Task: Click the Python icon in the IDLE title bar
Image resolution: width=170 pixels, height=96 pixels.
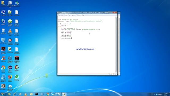Action: (x=58, y=13)
